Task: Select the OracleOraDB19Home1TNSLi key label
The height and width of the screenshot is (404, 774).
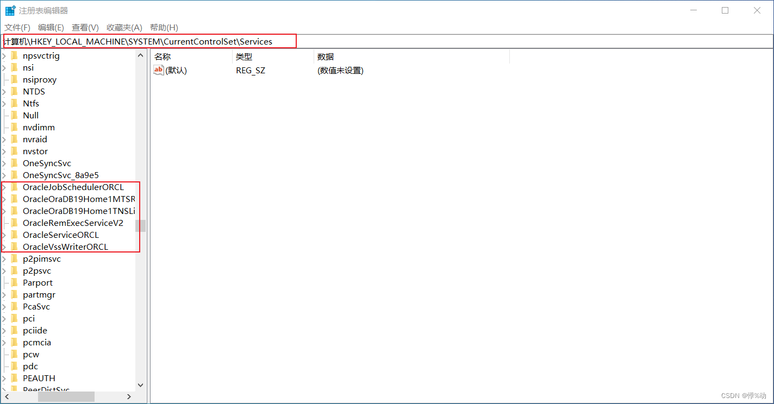Action: point(79,211)
